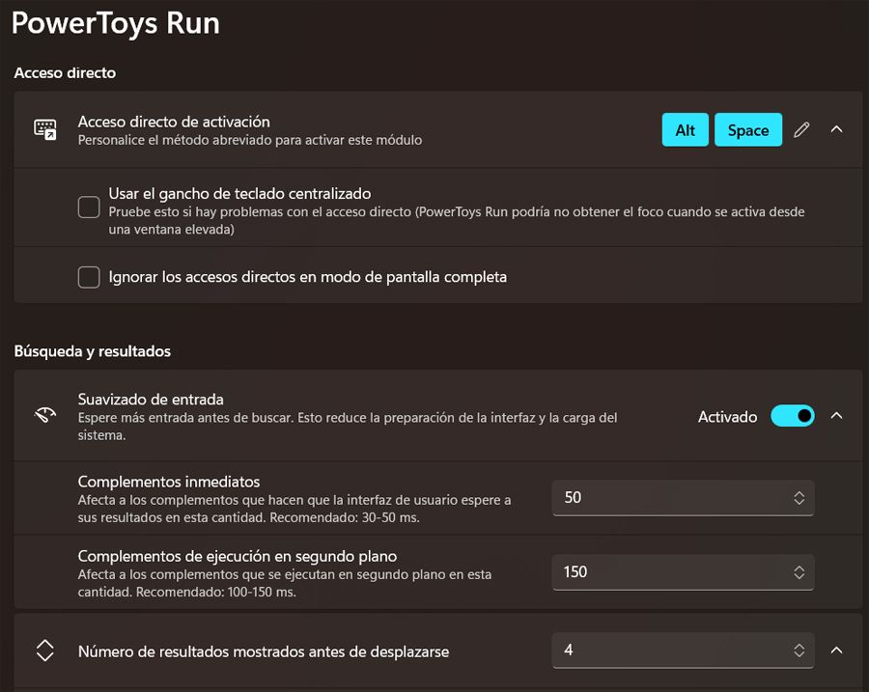
Task: Check Usar el gancho de teclado centralizado
Action: tap(88, 207)
